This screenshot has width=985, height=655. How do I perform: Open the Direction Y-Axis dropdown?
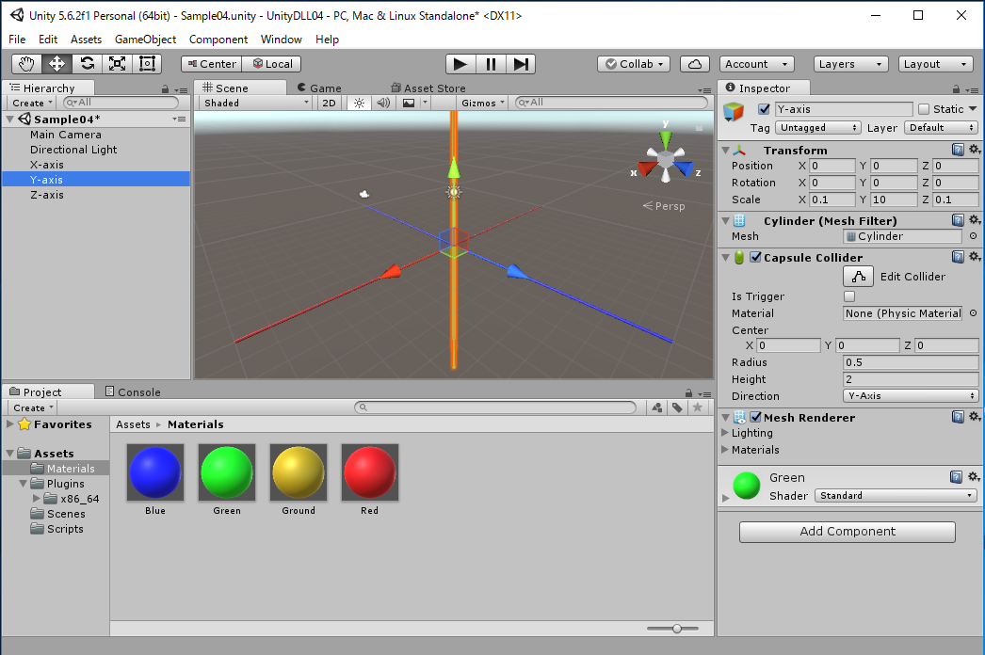911,396
